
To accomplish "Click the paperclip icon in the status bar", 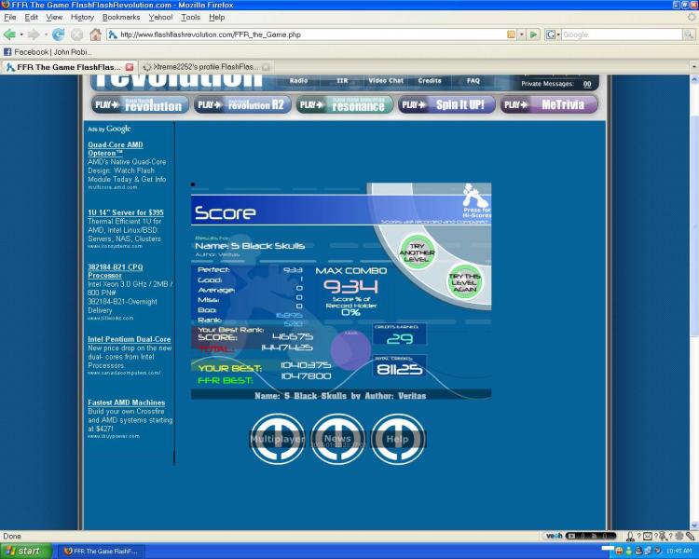I will [x=691, y=536].
